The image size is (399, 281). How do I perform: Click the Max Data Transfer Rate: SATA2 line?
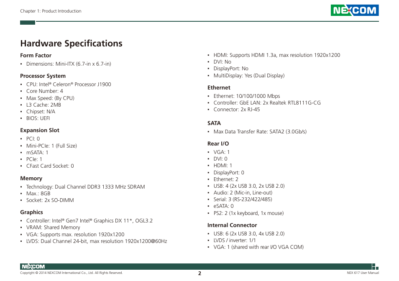coord(260,132)
